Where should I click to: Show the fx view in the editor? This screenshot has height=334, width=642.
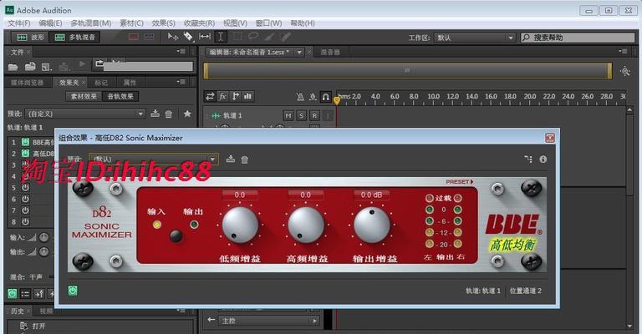tap(222, 96)
